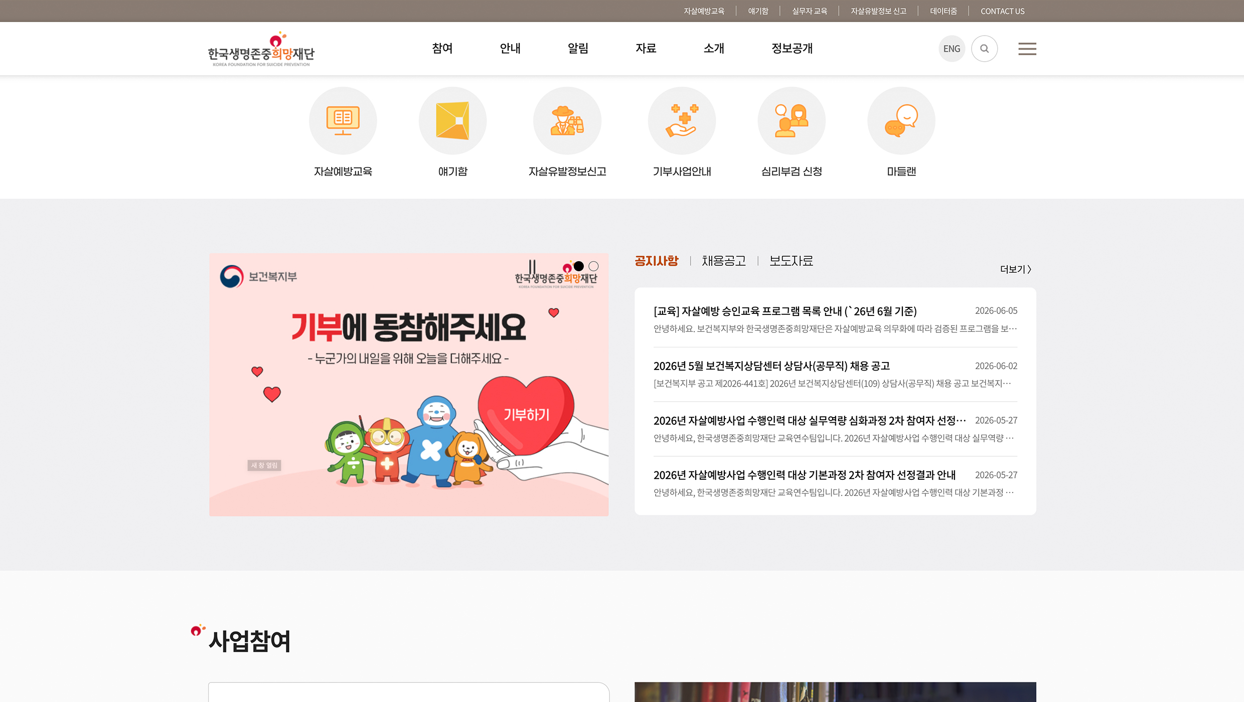Click top bar 자살예방교육 link
Viewport: 1244px width, 702px height.
click(704, 11)
